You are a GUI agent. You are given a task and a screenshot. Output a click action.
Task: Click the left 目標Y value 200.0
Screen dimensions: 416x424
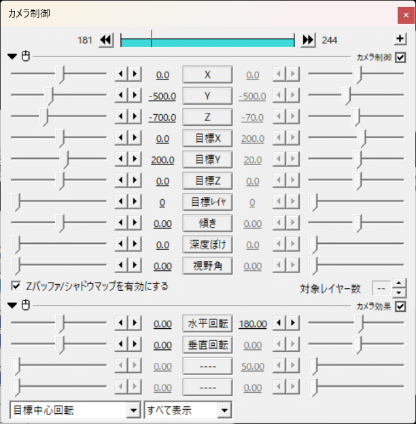162,160
